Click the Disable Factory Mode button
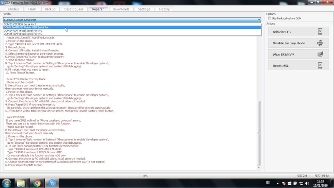 click(x=298, y=43)
